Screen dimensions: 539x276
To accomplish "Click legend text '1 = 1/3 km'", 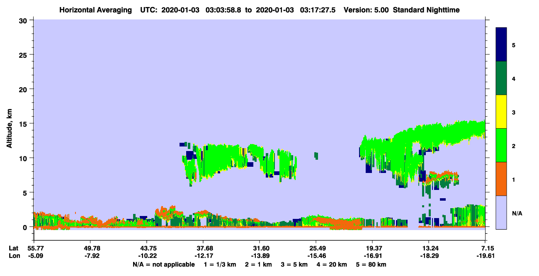I will click(219, 264).
